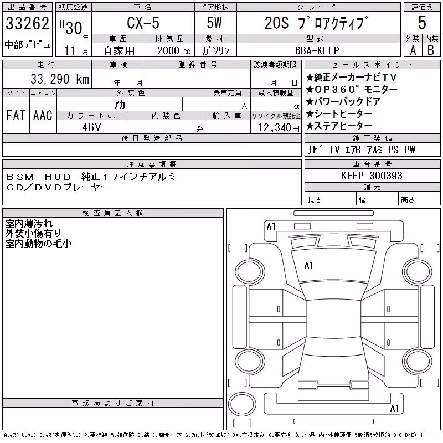
Task: Select the "リサイクル預託金" header
Action: click(x=276, y=116)
